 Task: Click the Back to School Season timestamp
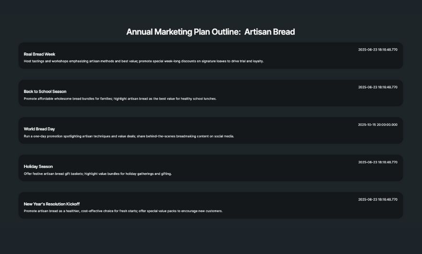click(377, 87)
